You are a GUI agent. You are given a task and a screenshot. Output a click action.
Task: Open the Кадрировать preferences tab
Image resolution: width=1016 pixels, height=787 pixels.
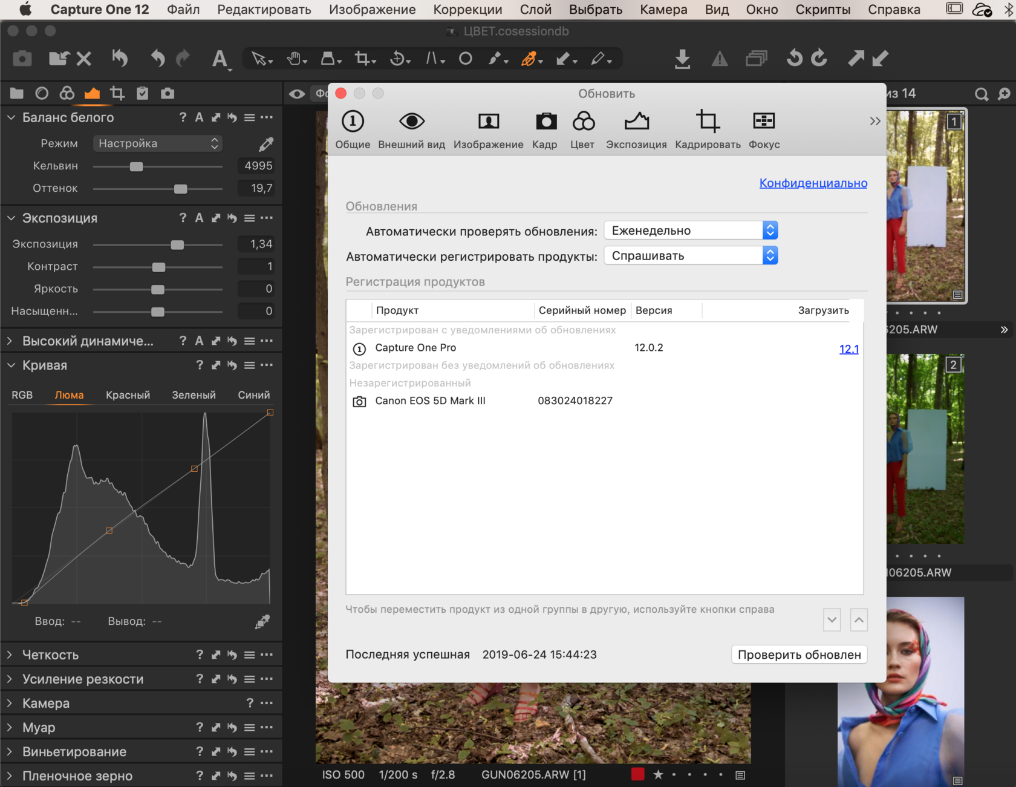[x=708, y=129]
